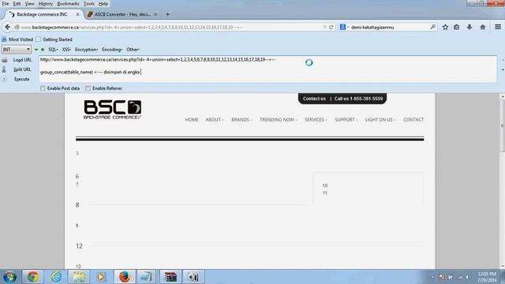Open the search engine selector dropdown
This screenshot has width=505, height=284.
[344, 28]
